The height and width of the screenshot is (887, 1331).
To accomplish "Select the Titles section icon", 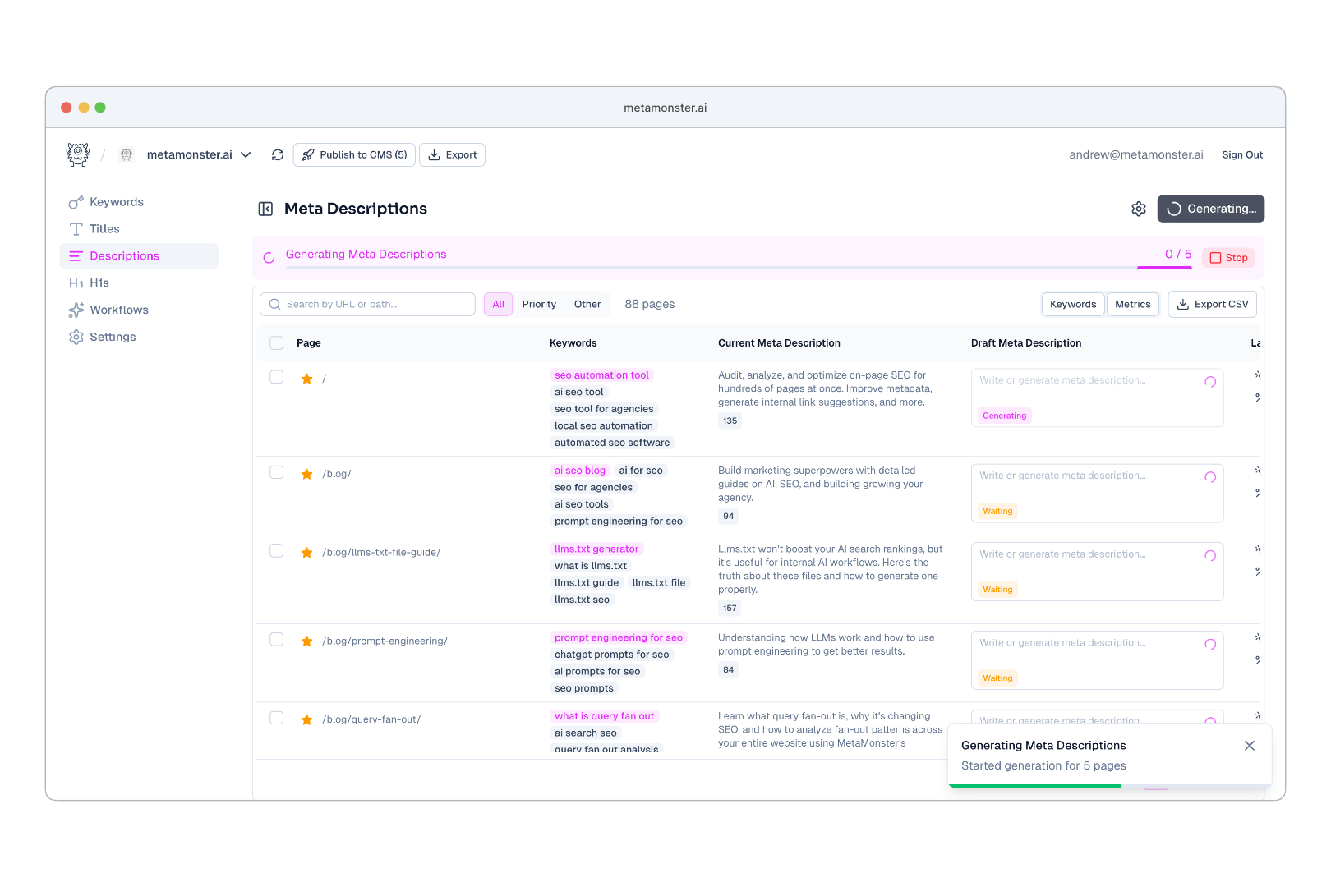I will point(76,228).
